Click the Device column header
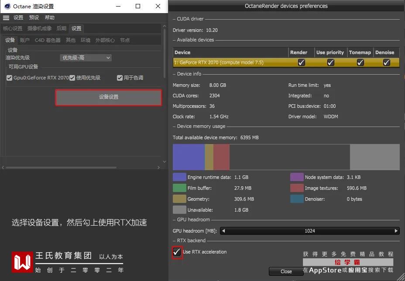The height and width of the screenshot is (281, 405). click(x=230, y=52)
